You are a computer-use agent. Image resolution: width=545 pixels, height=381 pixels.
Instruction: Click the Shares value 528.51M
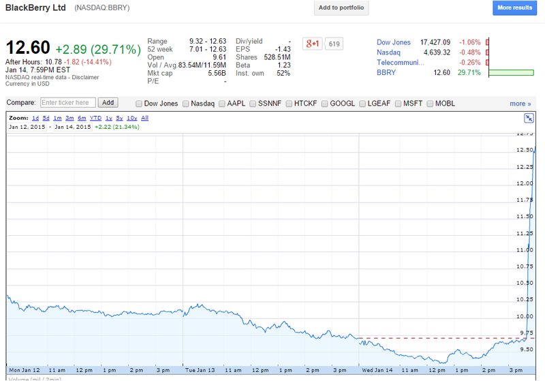(x=277, y=57)
